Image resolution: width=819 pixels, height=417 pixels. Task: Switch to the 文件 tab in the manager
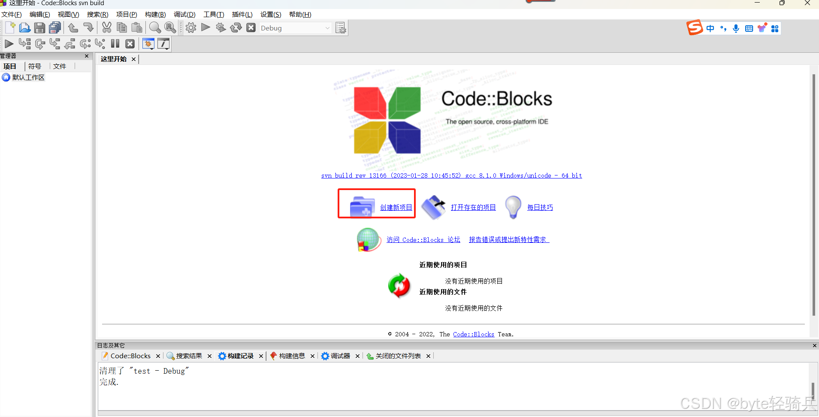pos(60,66)
